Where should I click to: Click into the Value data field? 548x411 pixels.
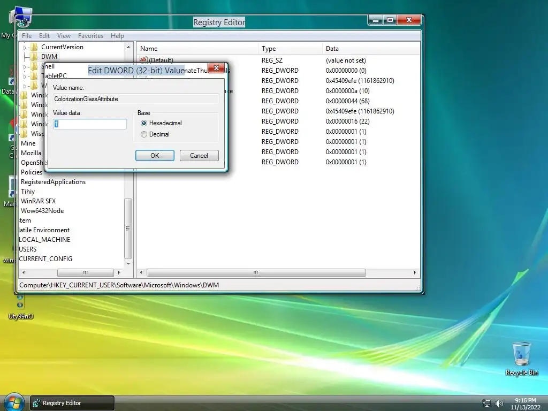click(90, 124)
